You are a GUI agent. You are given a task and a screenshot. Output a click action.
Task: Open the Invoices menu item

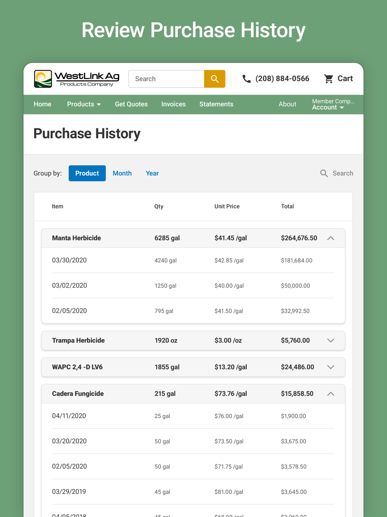[173, 104]
